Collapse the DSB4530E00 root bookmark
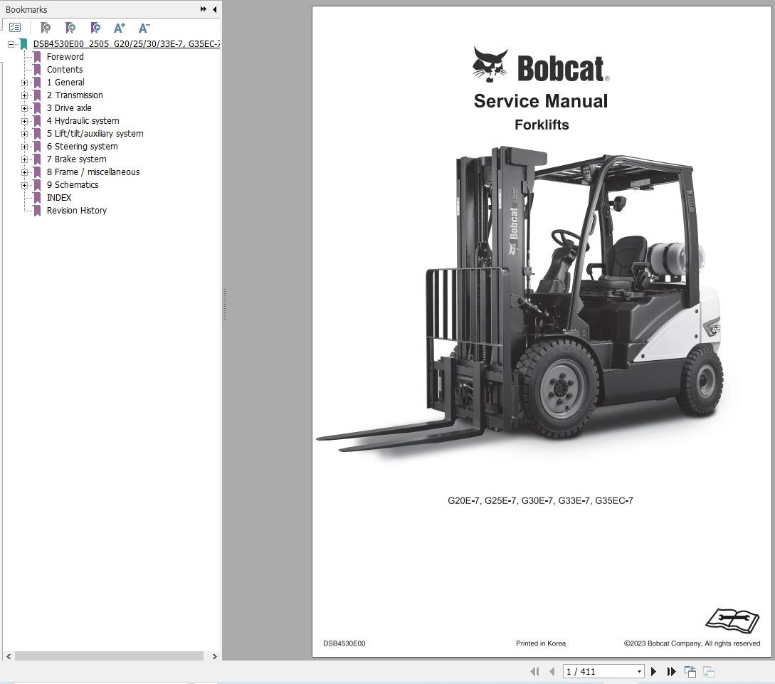Viewport: 775px width, 684px height. coord(11,44)
